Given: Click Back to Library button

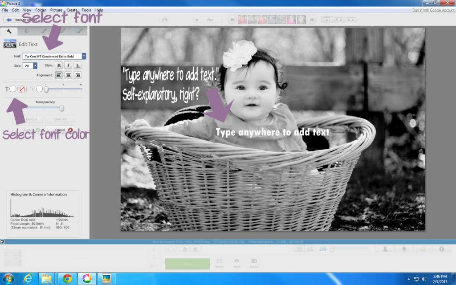Looking at the screenshot, I should point(20,20).
